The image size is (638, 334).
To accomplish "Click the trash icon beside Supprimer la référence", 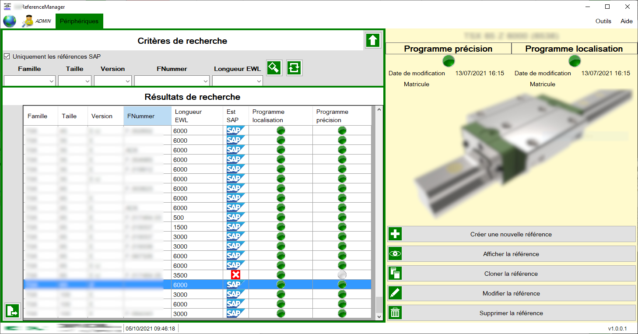I will pos(395,313).
